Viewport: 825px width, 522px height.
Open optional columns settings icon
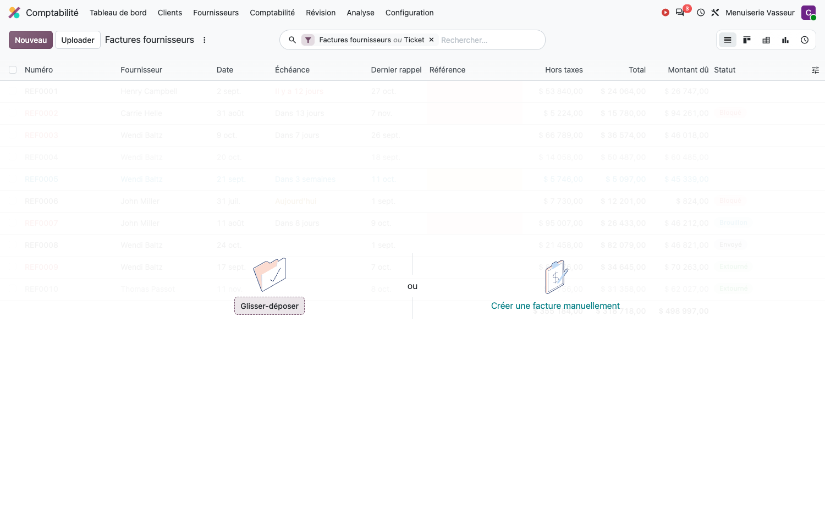point(815,70)
